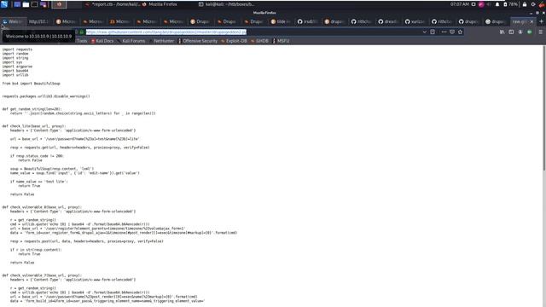Open a new tab with plus icon

coord(541,21)
